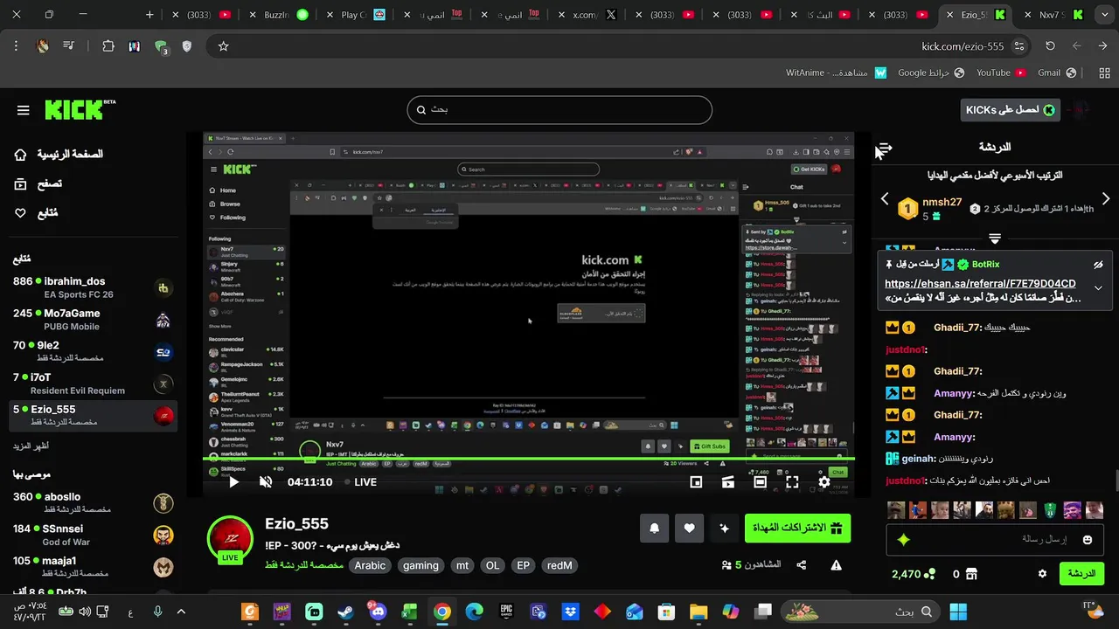Open video player settings gear
This screenshot has height=629, width=1119.
[824, 482]
